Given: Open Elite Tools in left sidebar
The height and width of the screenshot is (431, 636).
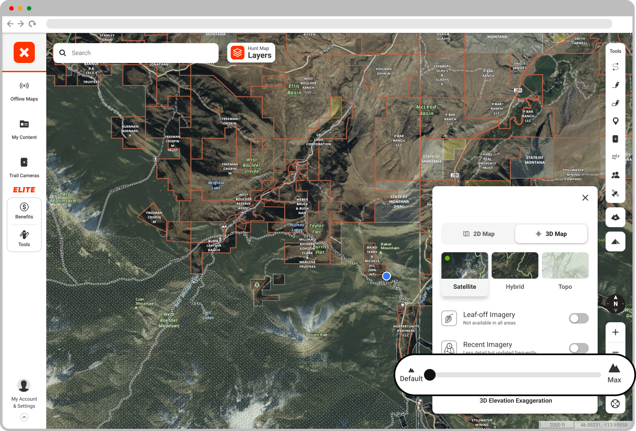Looking at the screenshot, I should coord(24,238).
